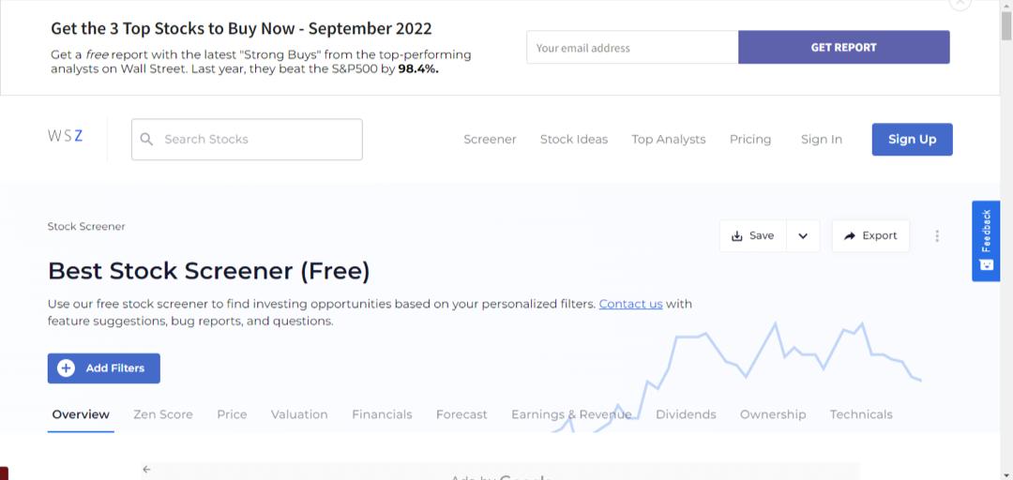Click the search magnifier icon

(x=146, y=140)
